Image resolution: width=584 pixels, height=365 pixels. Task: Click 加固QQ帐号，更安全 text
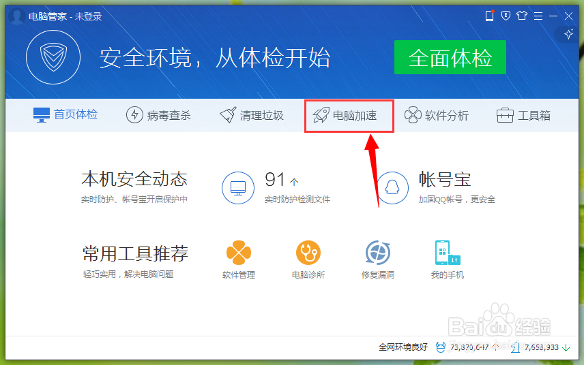457,200
